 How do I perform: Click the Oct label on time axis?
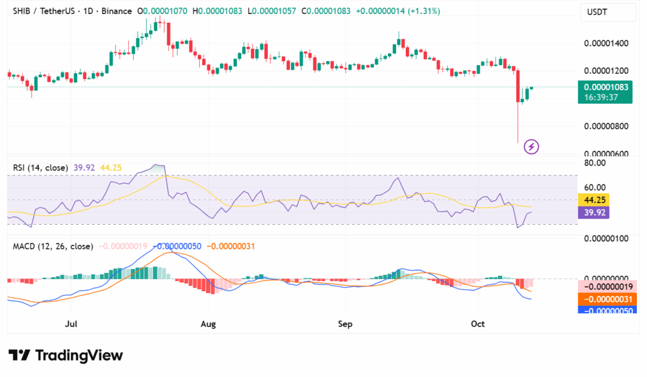coord(478,324)
